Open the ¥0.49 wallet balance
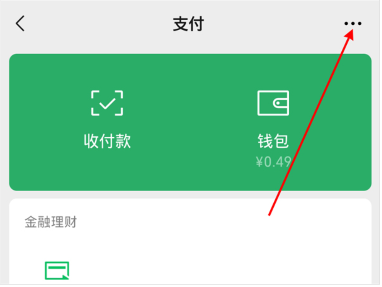The width and height of the screenshot is (382, 287). [273, 162]
